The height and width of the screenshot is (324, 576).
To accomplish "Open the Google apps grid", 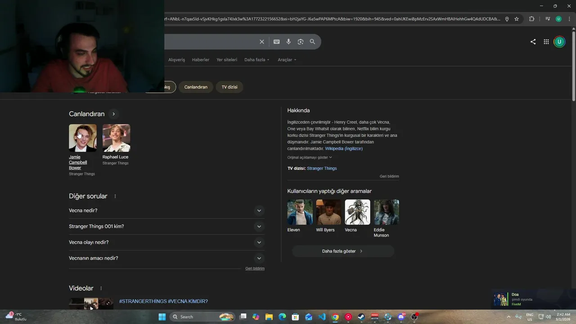I will [x=546, y=42].
